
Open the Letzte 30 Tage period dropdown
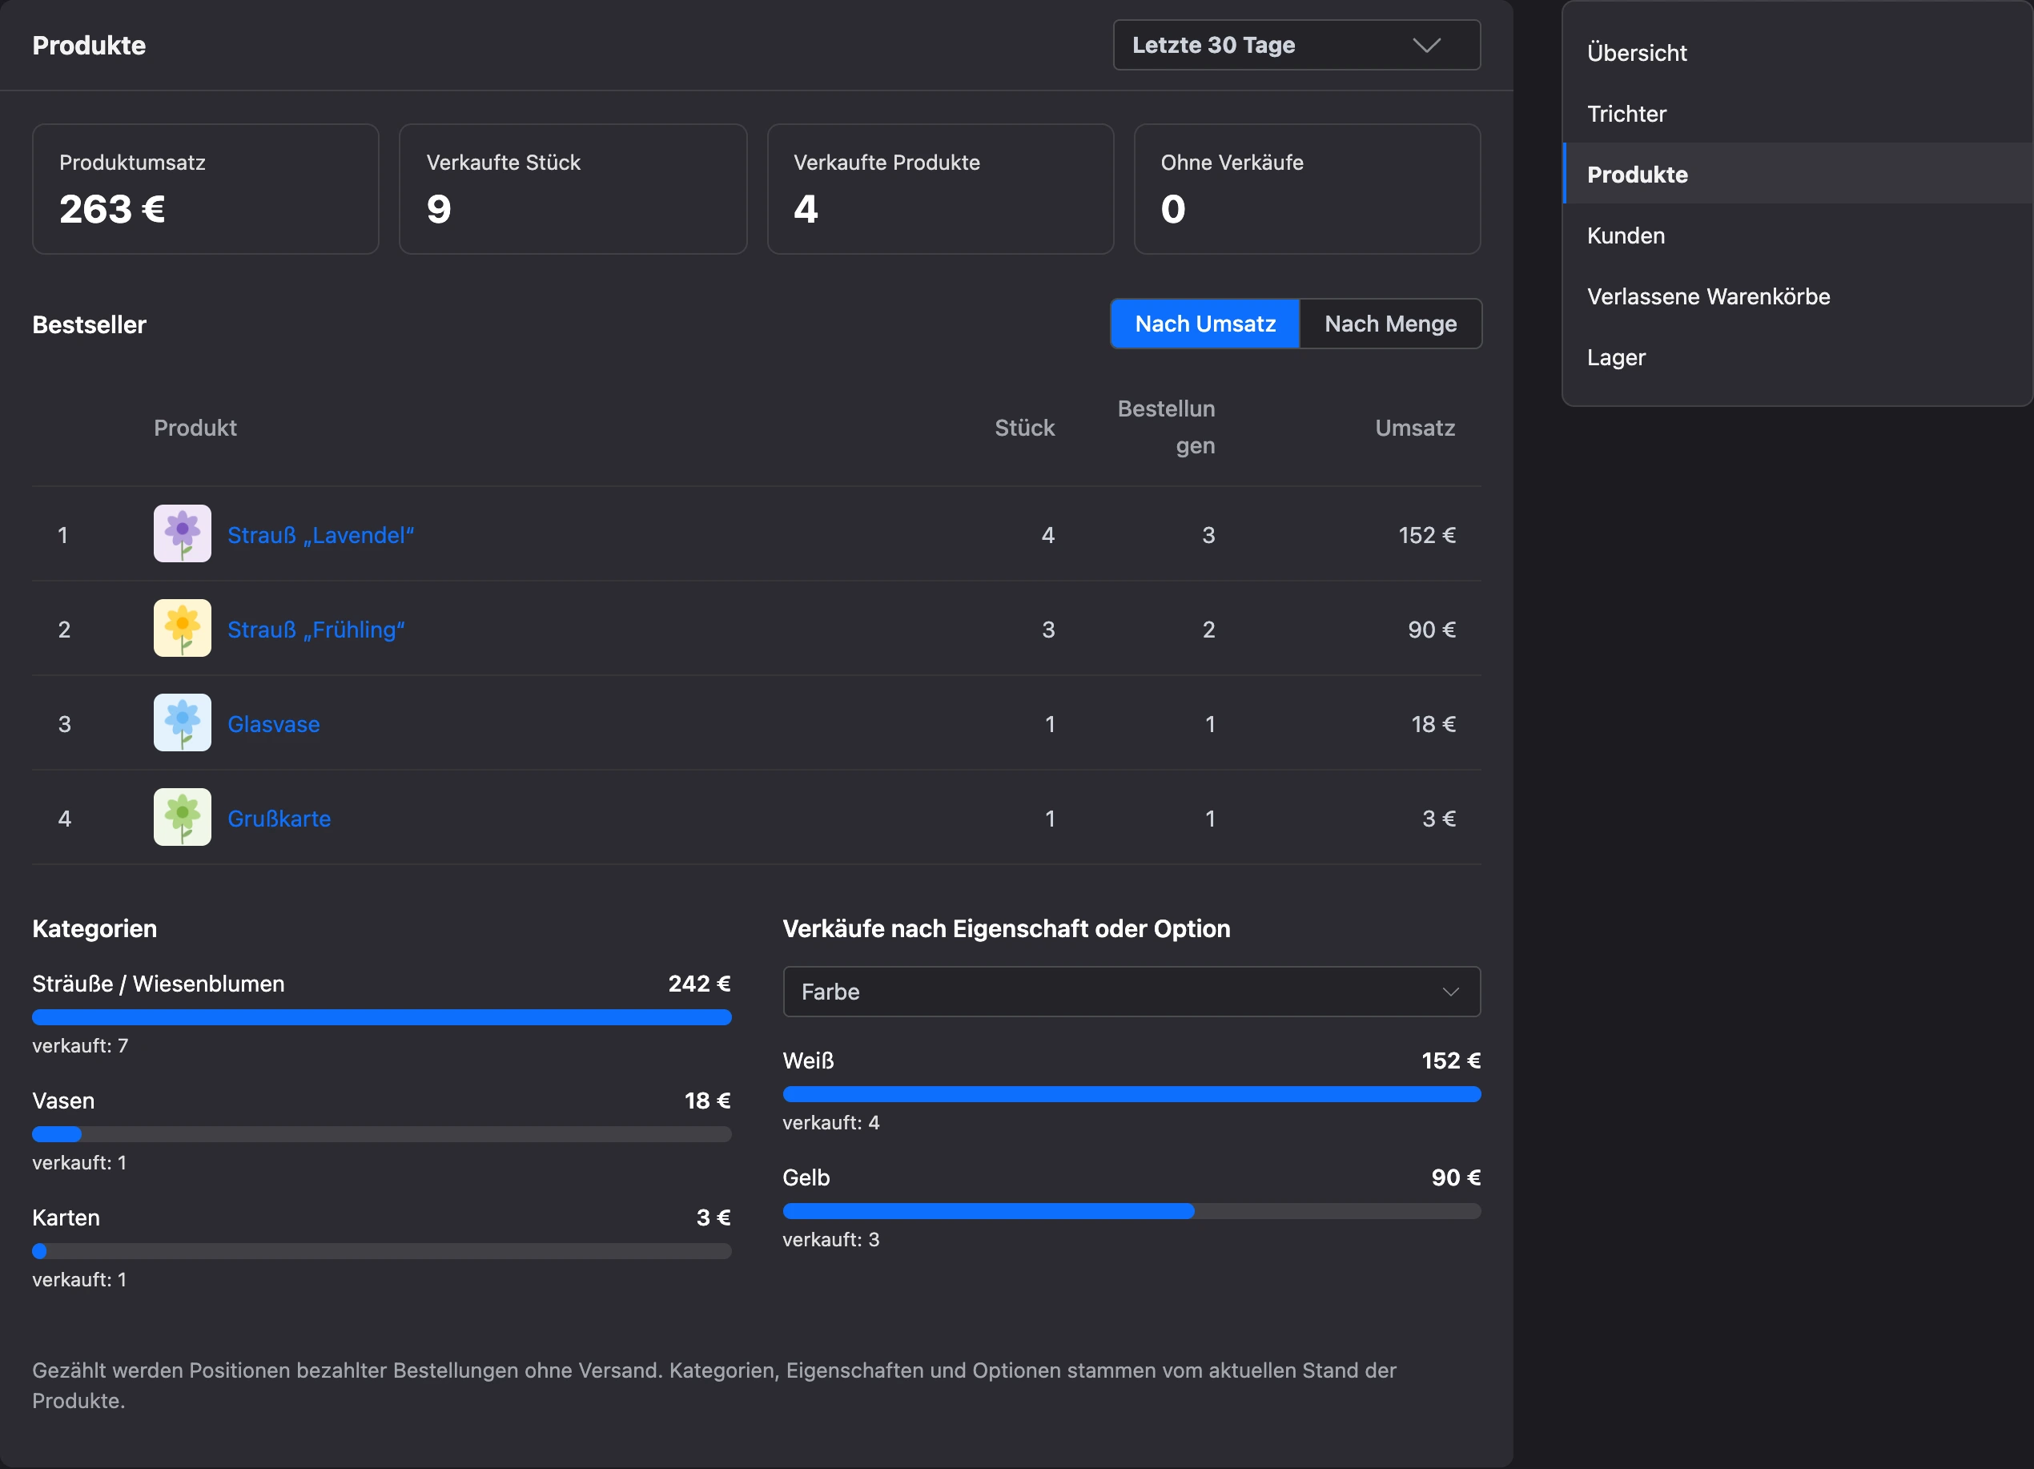tap(1296, 45)
